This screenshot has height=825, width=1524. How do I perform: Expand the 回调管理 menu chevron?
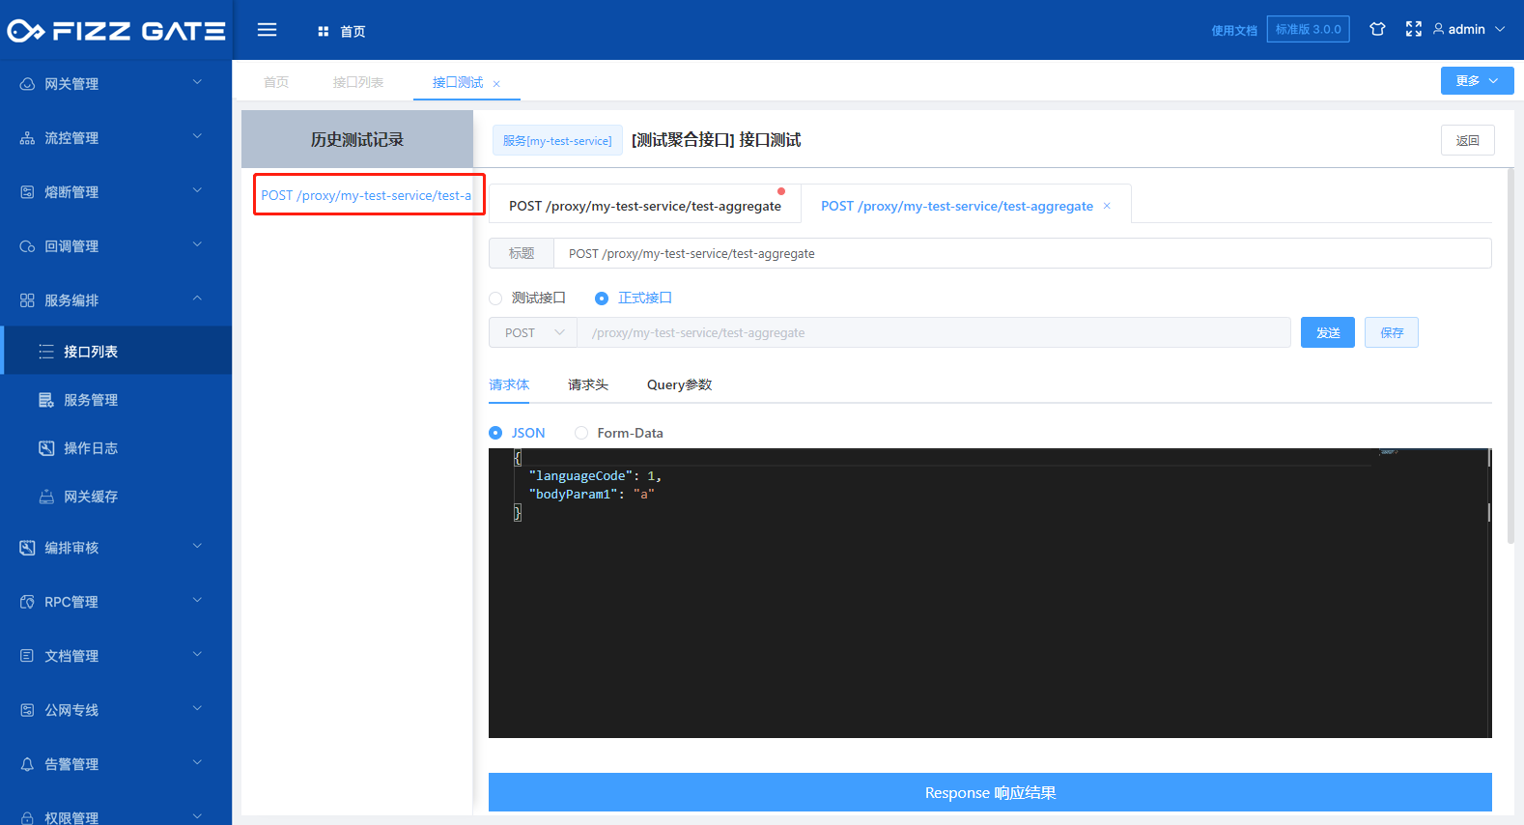(197, 244)
